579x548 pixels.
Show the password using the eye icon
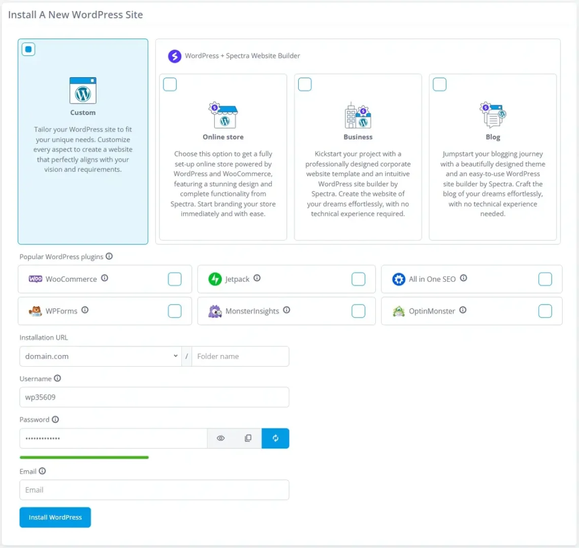pyautogui.click(x=220, y=438)
